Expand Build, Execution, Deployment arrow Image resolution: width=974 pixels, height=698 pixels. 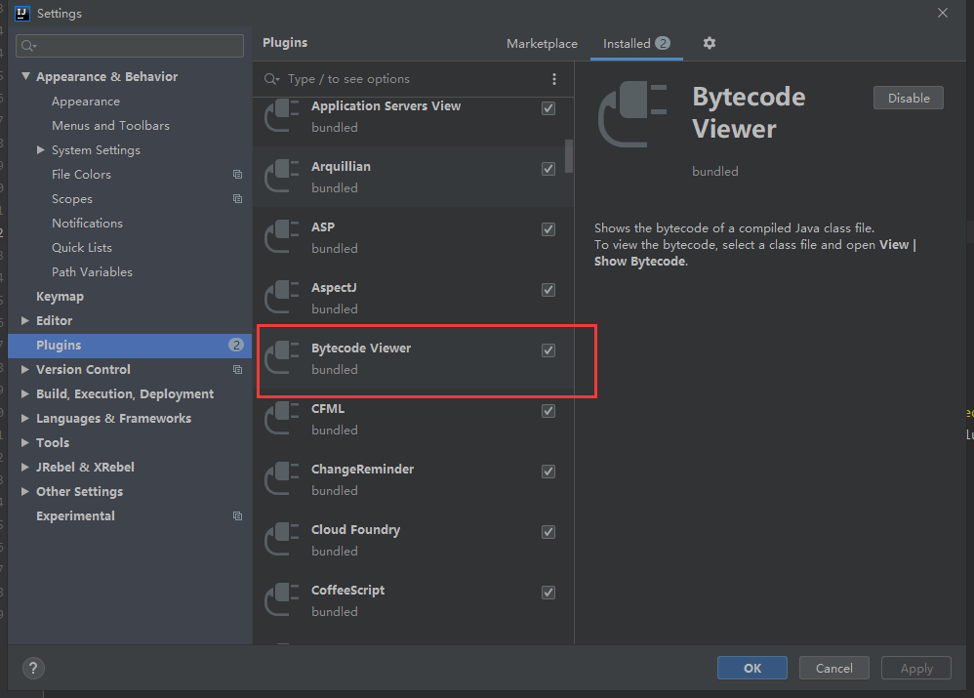click(25, 393)
